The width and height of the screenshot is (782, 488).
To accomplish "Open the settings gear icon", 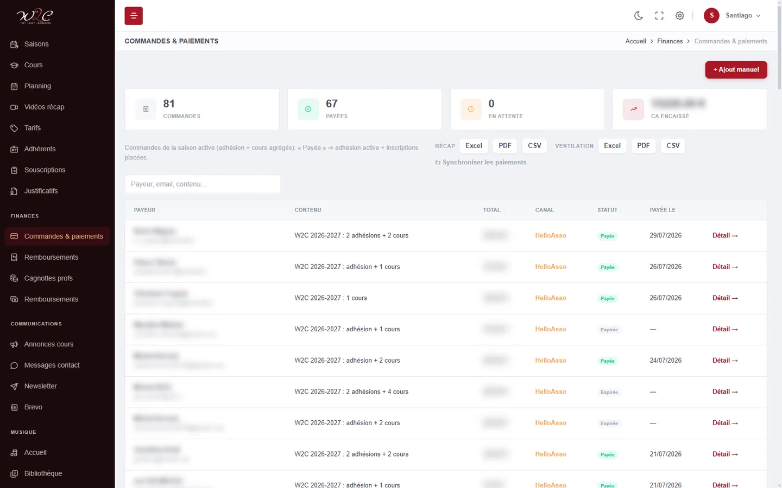I will coord(680,16).
